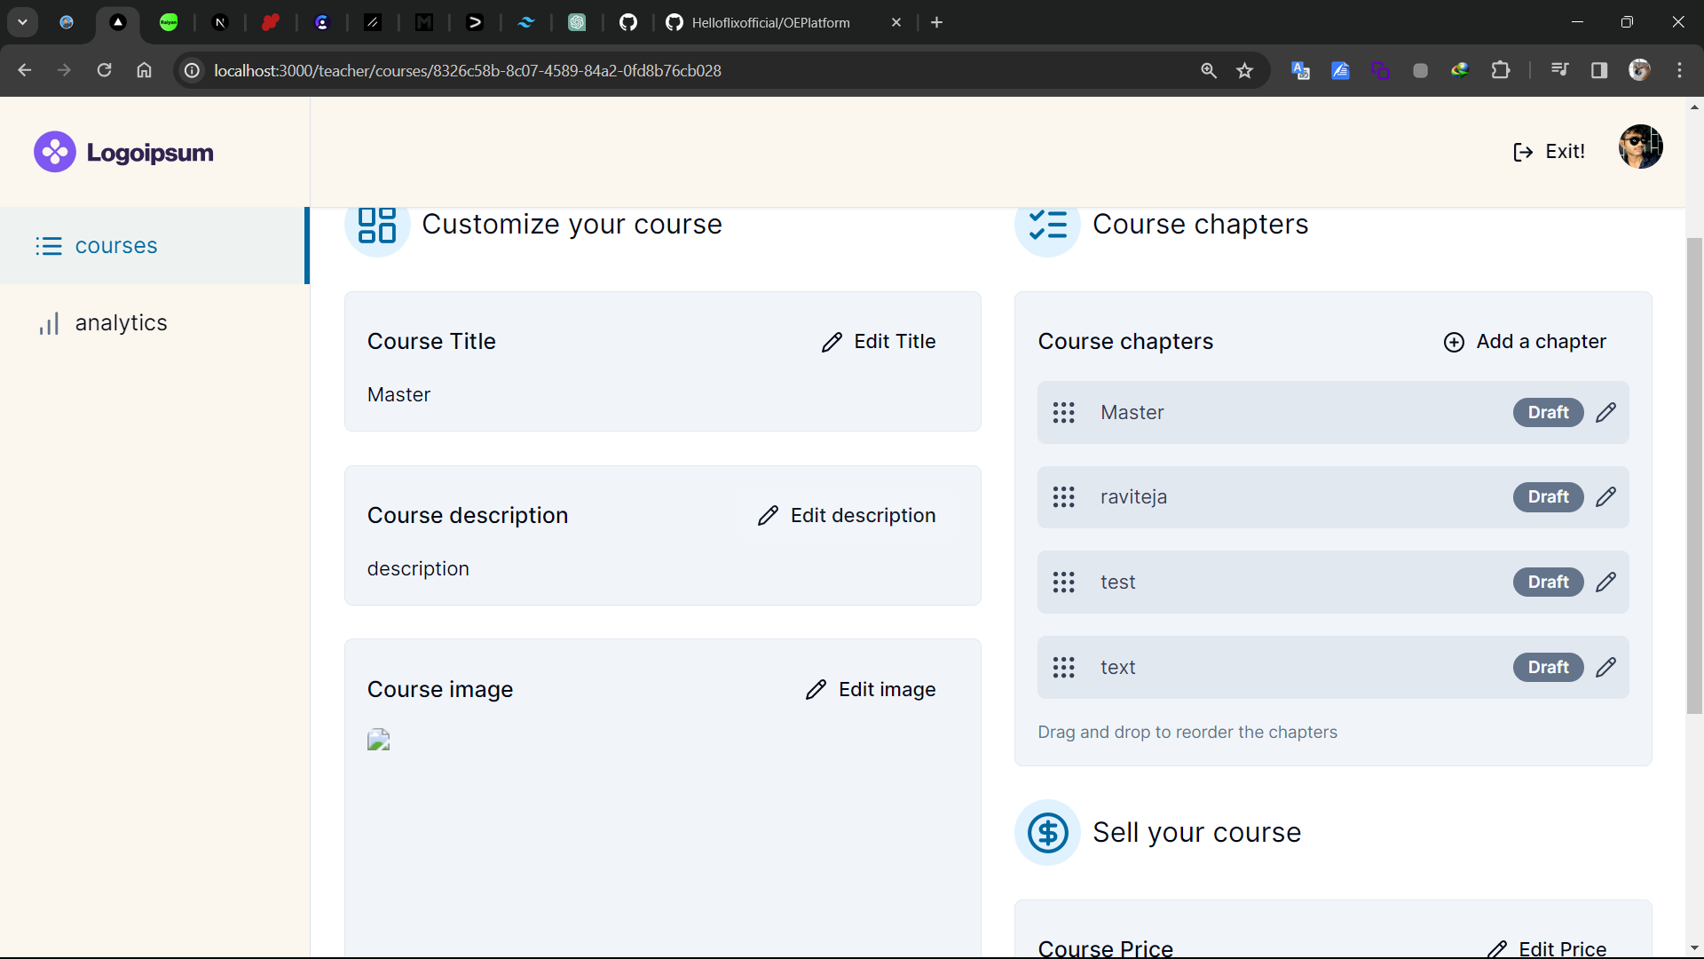Edit the raviteja chapter via pencil icon
The image size is (1704, 959).
[1605, 497]
